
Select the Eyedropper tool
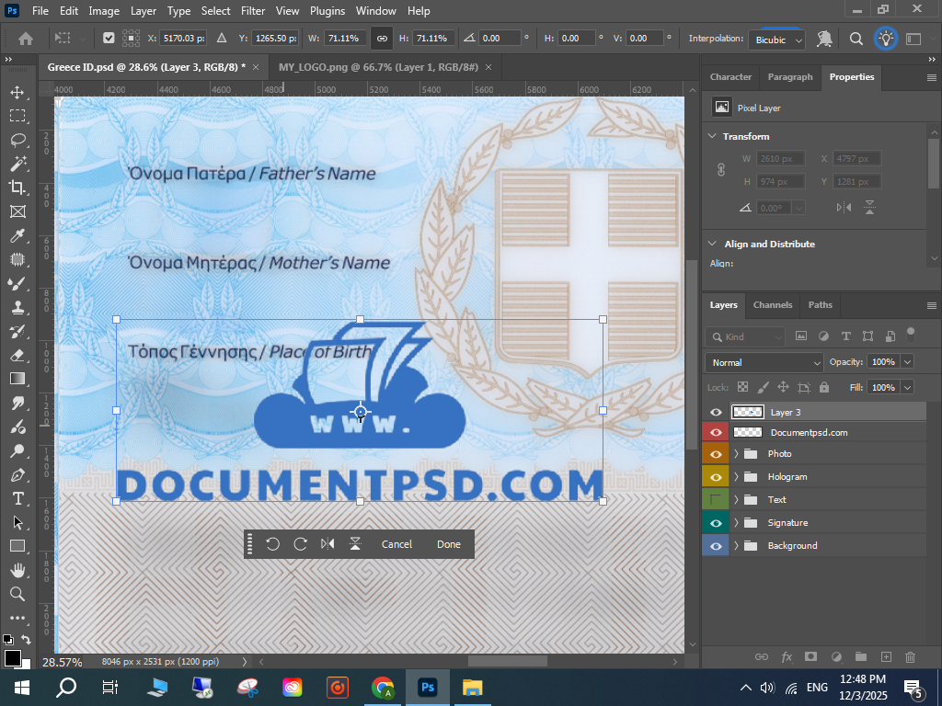pos(17,235)
